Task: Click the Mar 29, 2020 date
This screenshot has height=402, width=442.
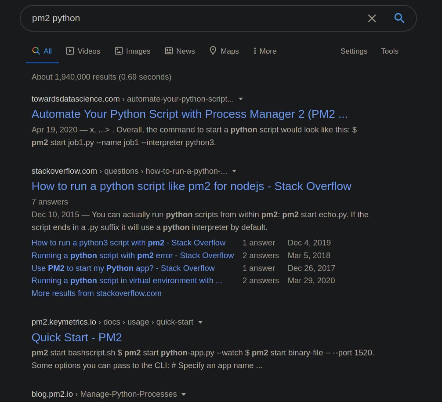Action: tap(311, 281)
